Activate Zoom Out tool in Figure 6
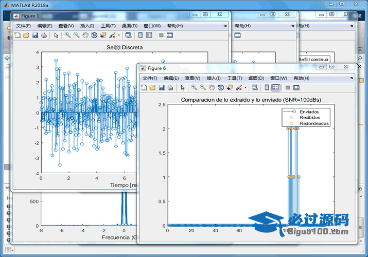Screen dimensions: 368x257 (203, 88)
